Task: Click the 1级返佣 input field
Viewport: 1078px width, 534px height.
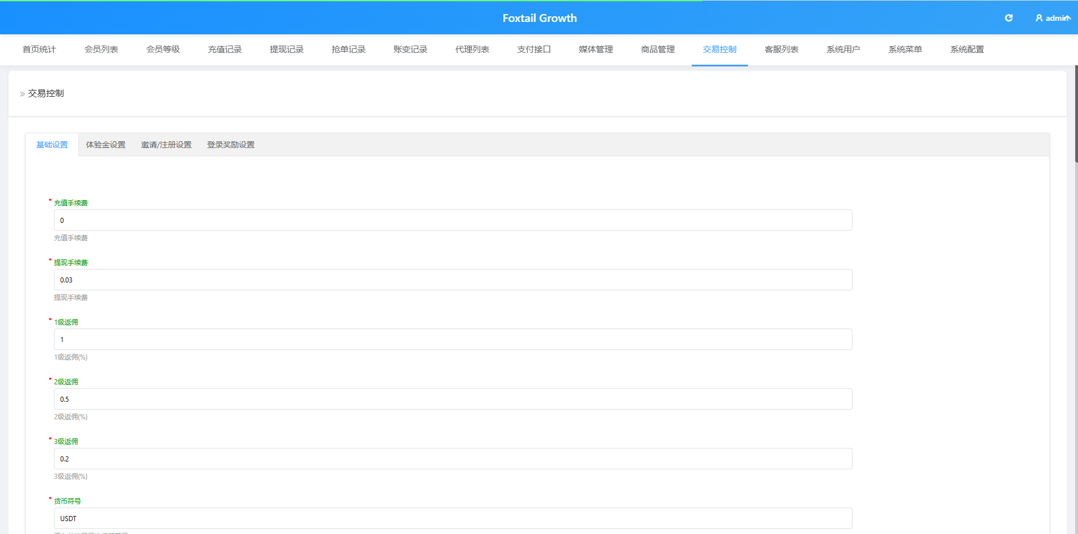Action: 453,339
